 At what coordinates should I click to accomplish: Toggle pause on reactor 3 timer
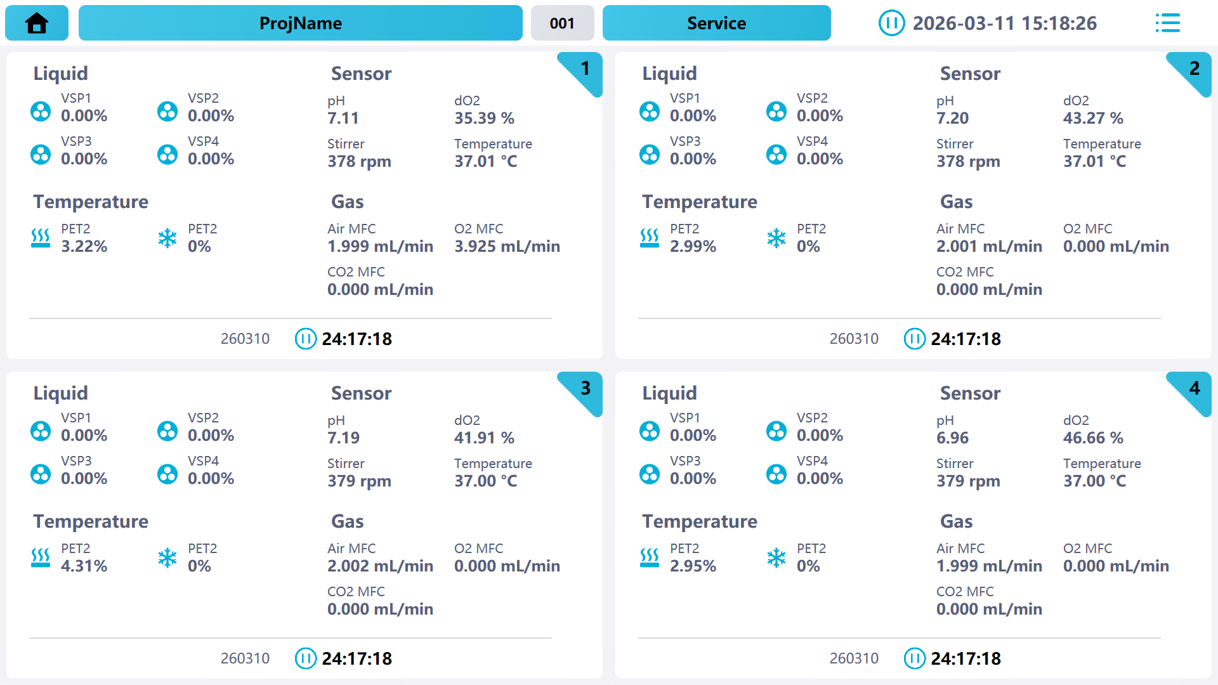click(305, 658)
